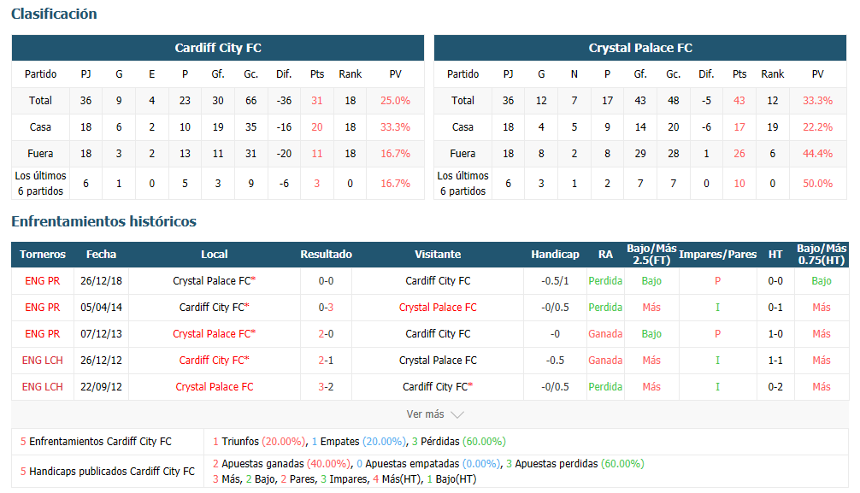Select handicap -0.5/1 for 26/12/18 match
Image resolution: width=860 pixels, height=493 pixels.
click(555, 281)
